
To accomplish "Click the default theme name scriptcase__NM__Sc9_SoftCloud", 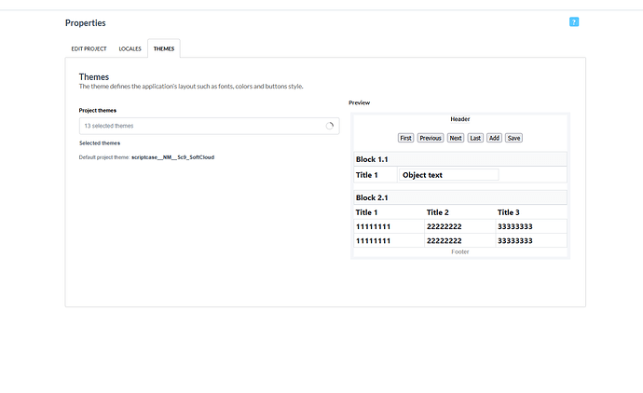I will [x=172, y=157].
